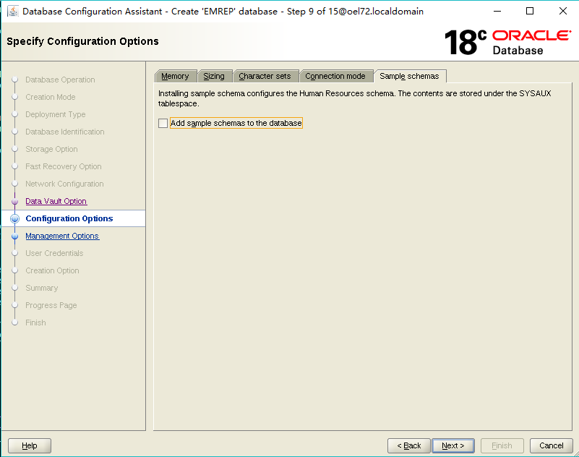Screen dimensions: 579x457
Task: Click the Finish step label in sidebar
Action: coord(35,323)
